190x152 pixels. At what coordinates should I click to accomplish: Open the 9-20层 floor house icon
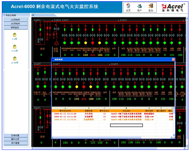click(x=15, y=47)
